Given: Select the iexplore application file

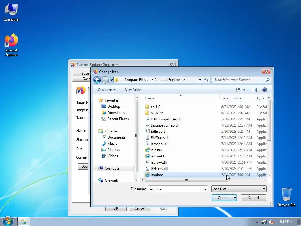Looking at the screenshot, I should (205, 175).
